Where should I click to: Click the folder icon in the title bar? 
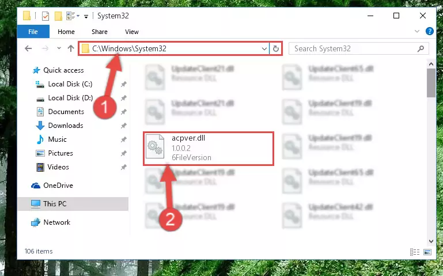pyautogui.click(x=27, y=16)
